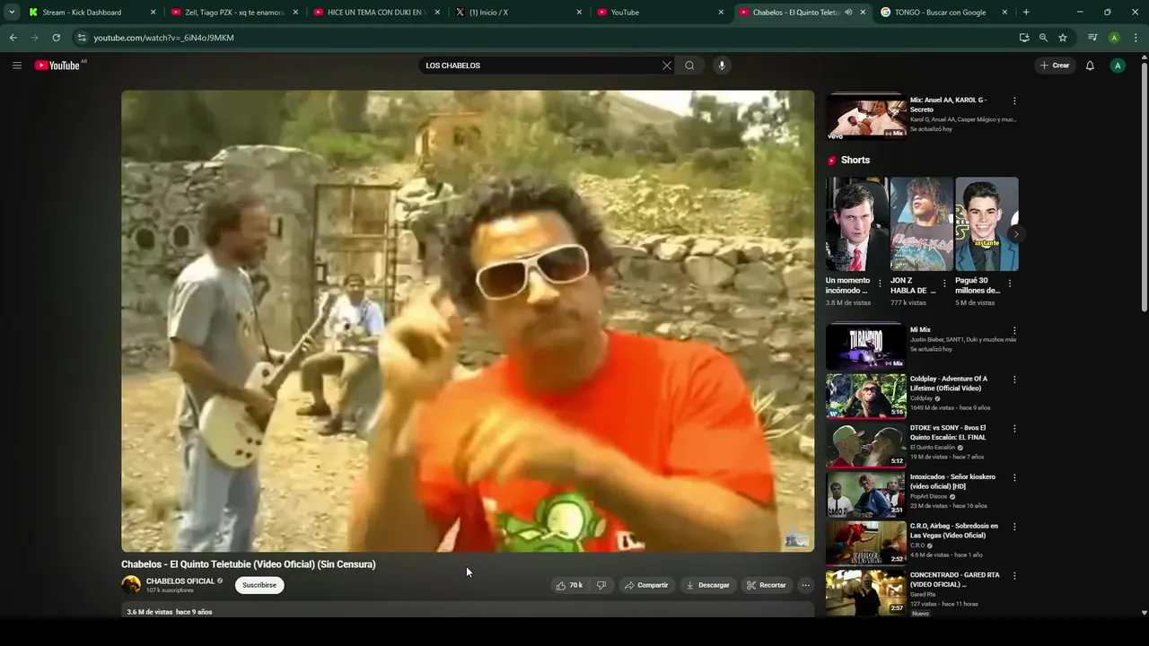Screen dimensions: 1149x646
Task: Reload the page in Chrome
Action: pyautogui.click(x=56, y=38)
